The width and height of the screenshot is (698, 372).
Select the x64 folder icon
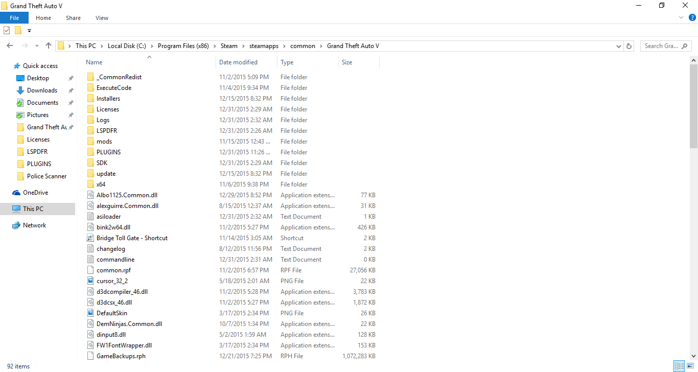[90, 184]
